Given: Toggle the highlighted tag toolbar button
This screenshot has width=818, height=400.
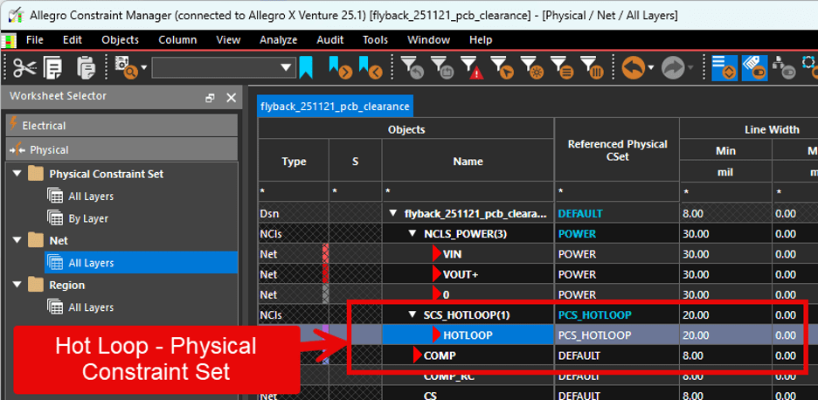Looking at the screenshot, I should [x=754, y=68].
